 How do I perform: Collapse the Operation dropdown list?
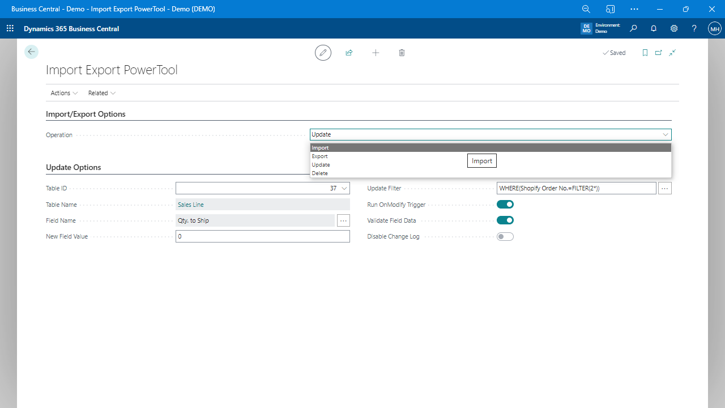pyautogui.click(x=666, y=134)
